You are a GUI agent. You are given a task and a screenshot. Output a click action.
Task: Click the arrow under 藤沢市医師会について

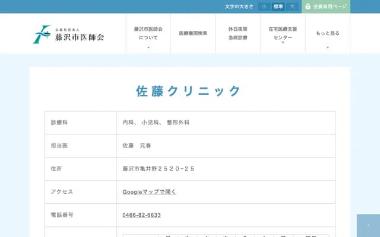pyautogui.click(x=148, y=47)
